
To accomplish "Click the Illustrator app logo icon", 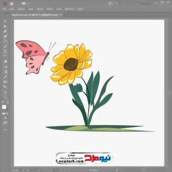I will coord(5,4).
